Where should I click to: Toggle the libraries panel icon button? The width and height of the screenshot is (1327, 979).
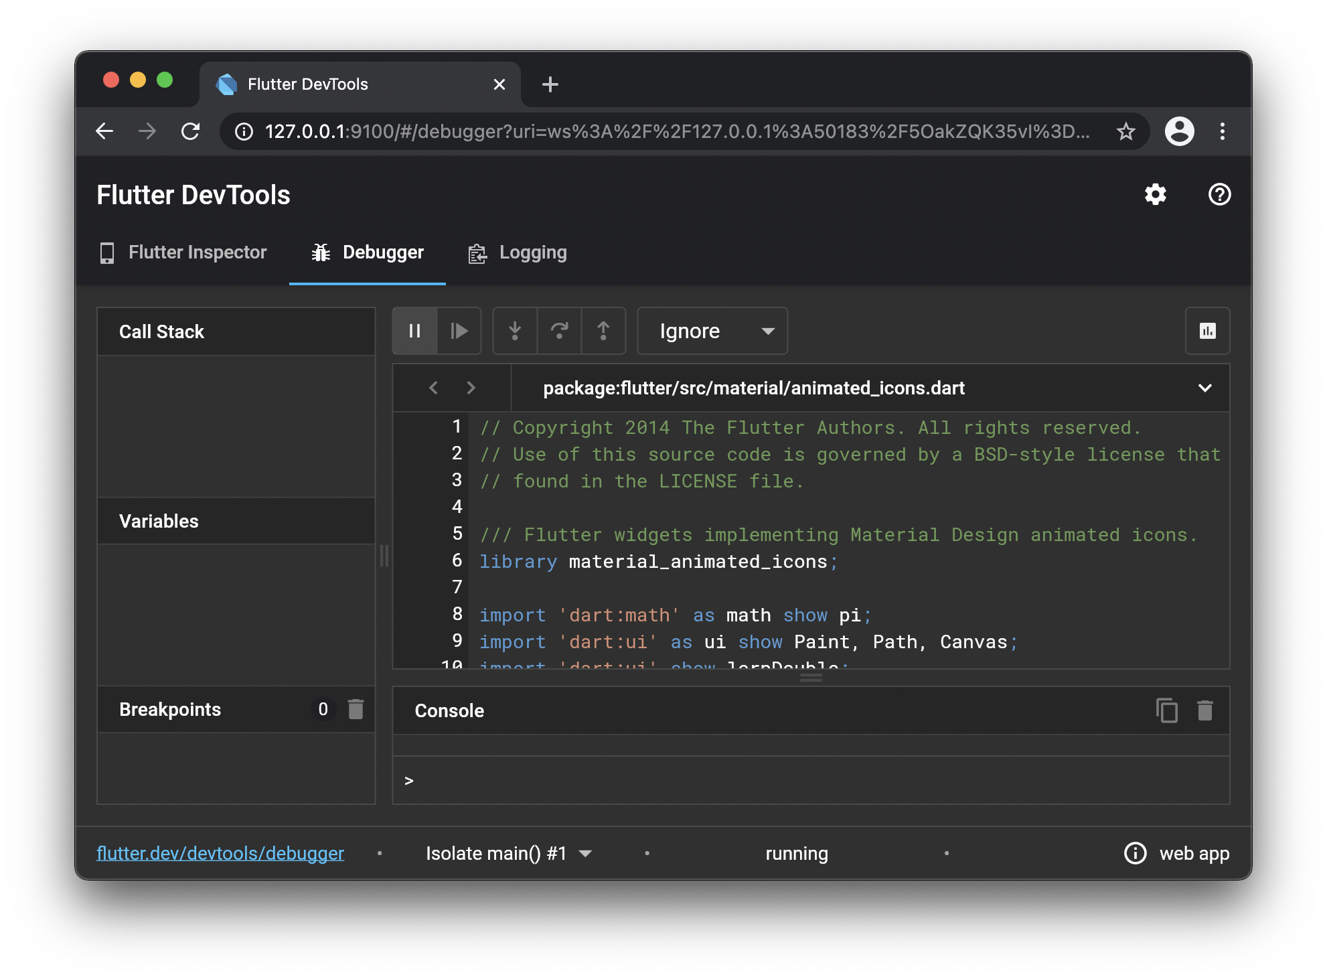(1207, 331)
